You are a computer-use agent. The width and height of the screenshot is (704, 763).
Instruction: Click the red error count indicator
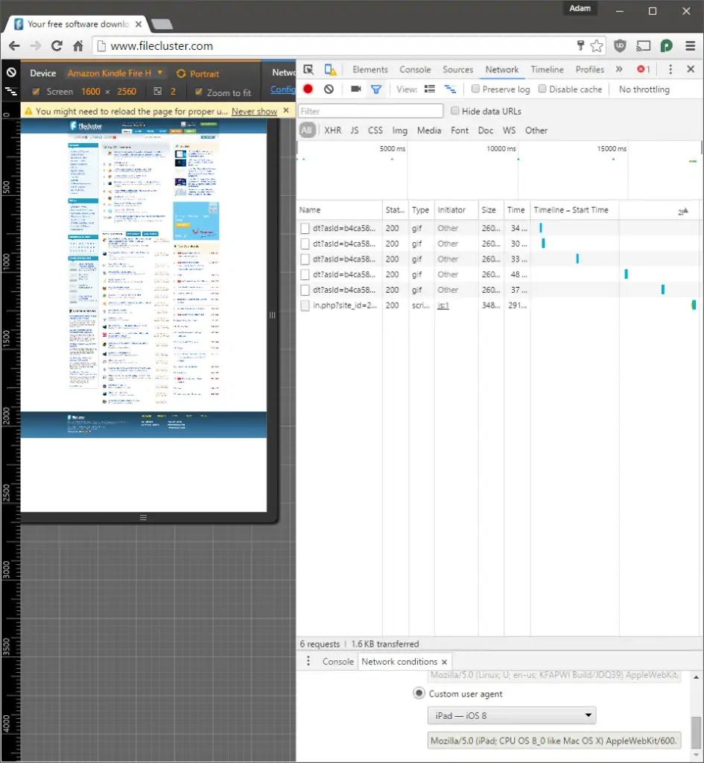(644, 69)
